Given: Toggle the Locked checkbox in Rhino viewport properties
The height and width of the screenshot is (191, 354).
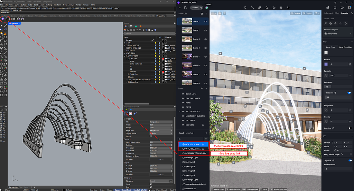Looking at the screenshot, I should click(x=151, y=136).
